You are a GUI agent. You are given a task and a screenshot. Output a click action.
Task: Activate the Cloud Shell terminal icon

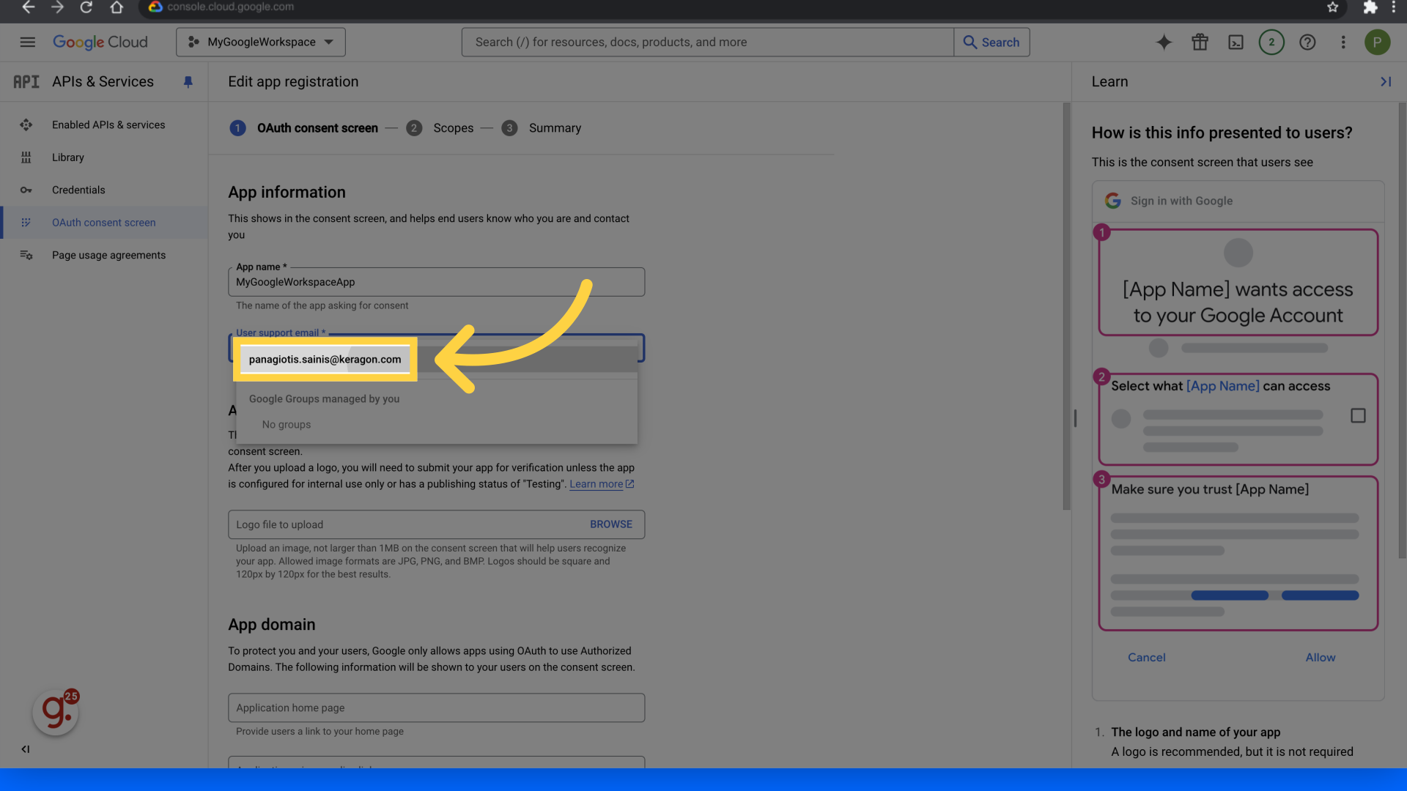click(x=1236, y=42)
